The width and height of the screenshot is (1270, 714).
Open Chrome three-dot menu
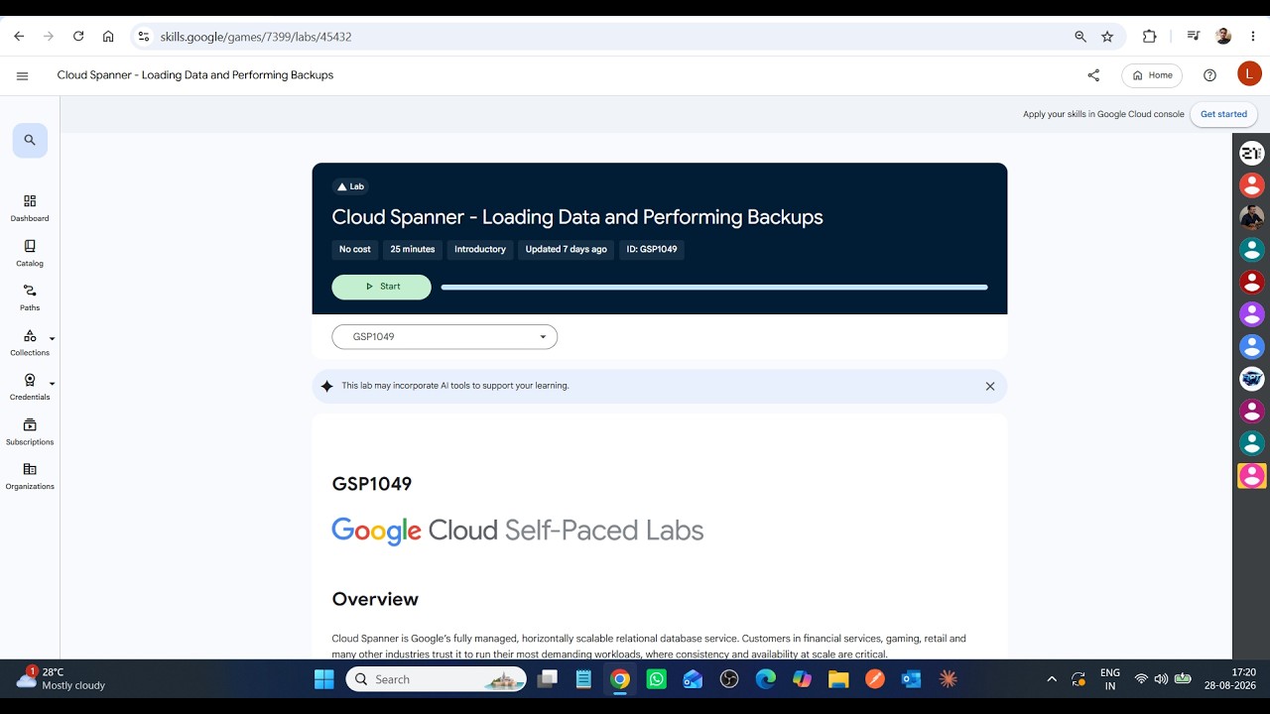[x=1253, y=37]
